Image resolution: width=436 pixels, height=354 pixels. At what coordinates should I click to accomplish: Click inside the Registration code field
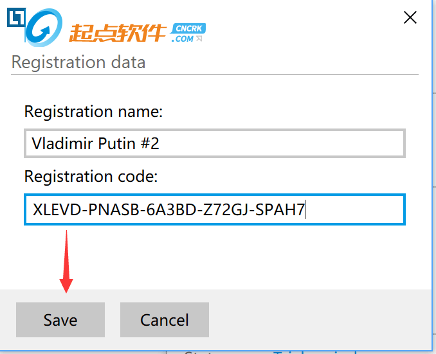215,210
